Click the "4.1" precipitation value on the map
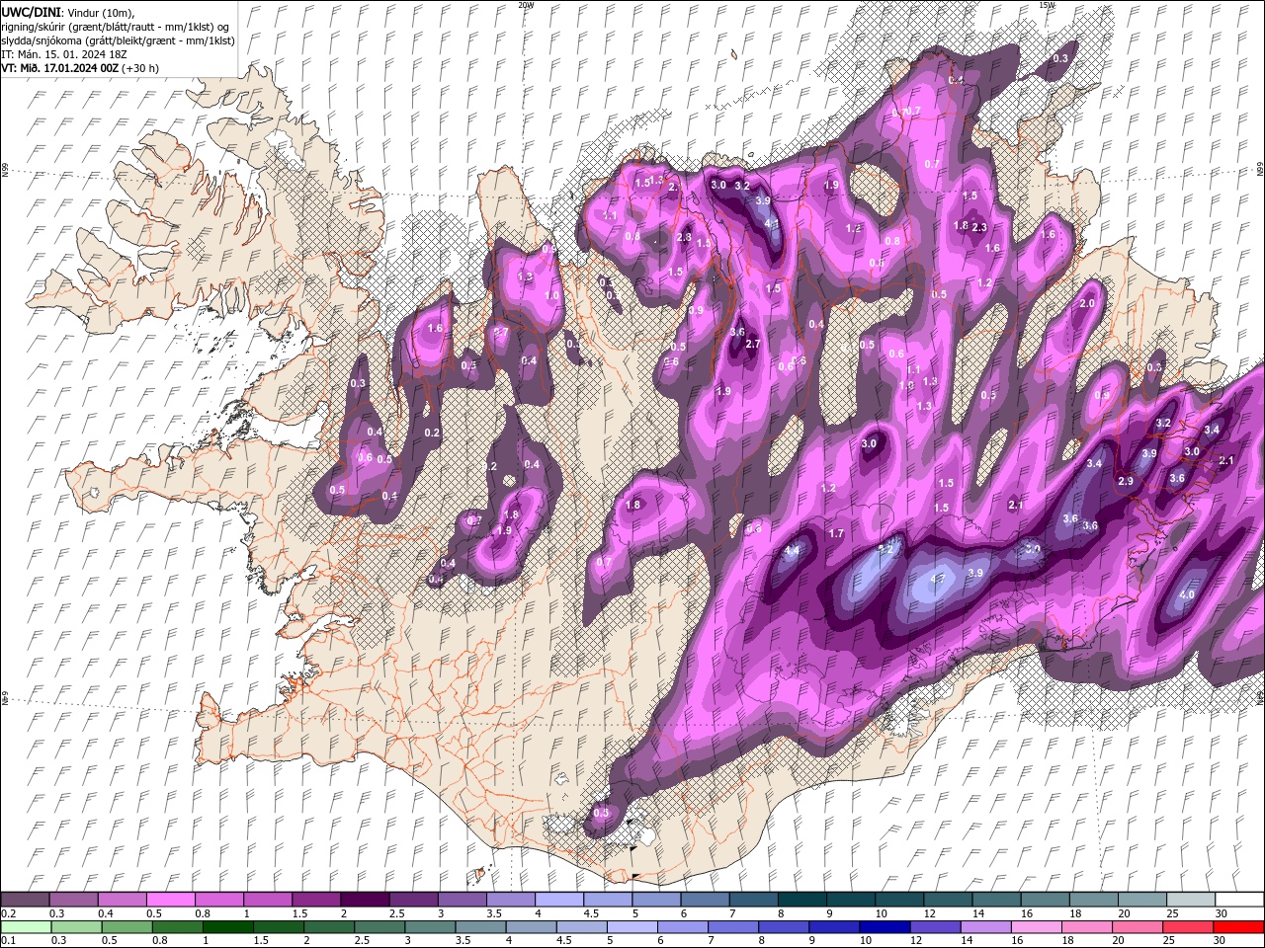This screenshot has width=1265, height=948. (772, 223)
